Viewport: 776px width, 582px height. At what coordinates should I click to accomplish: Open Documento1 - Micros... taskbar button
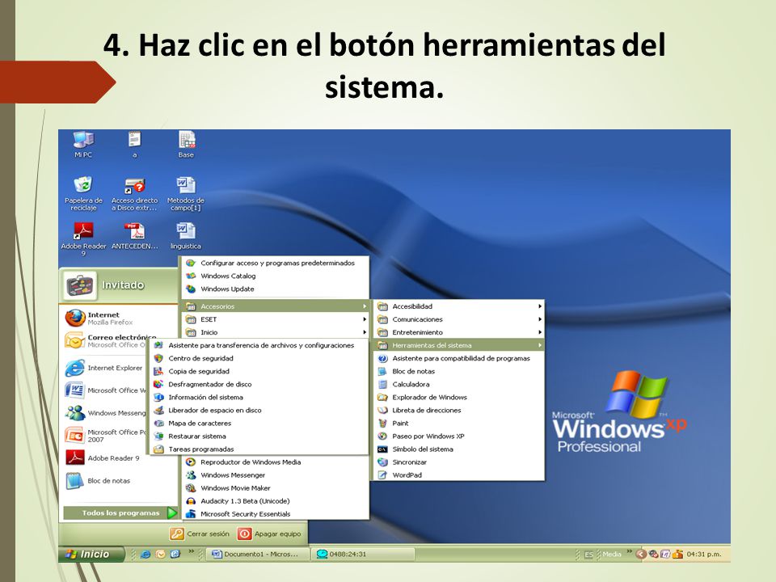pos(257,555)
